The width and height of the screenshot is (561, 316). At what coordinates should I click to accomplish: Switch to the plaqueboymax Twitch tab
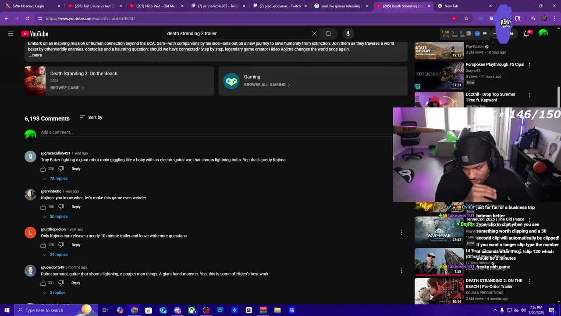(280, 6)
